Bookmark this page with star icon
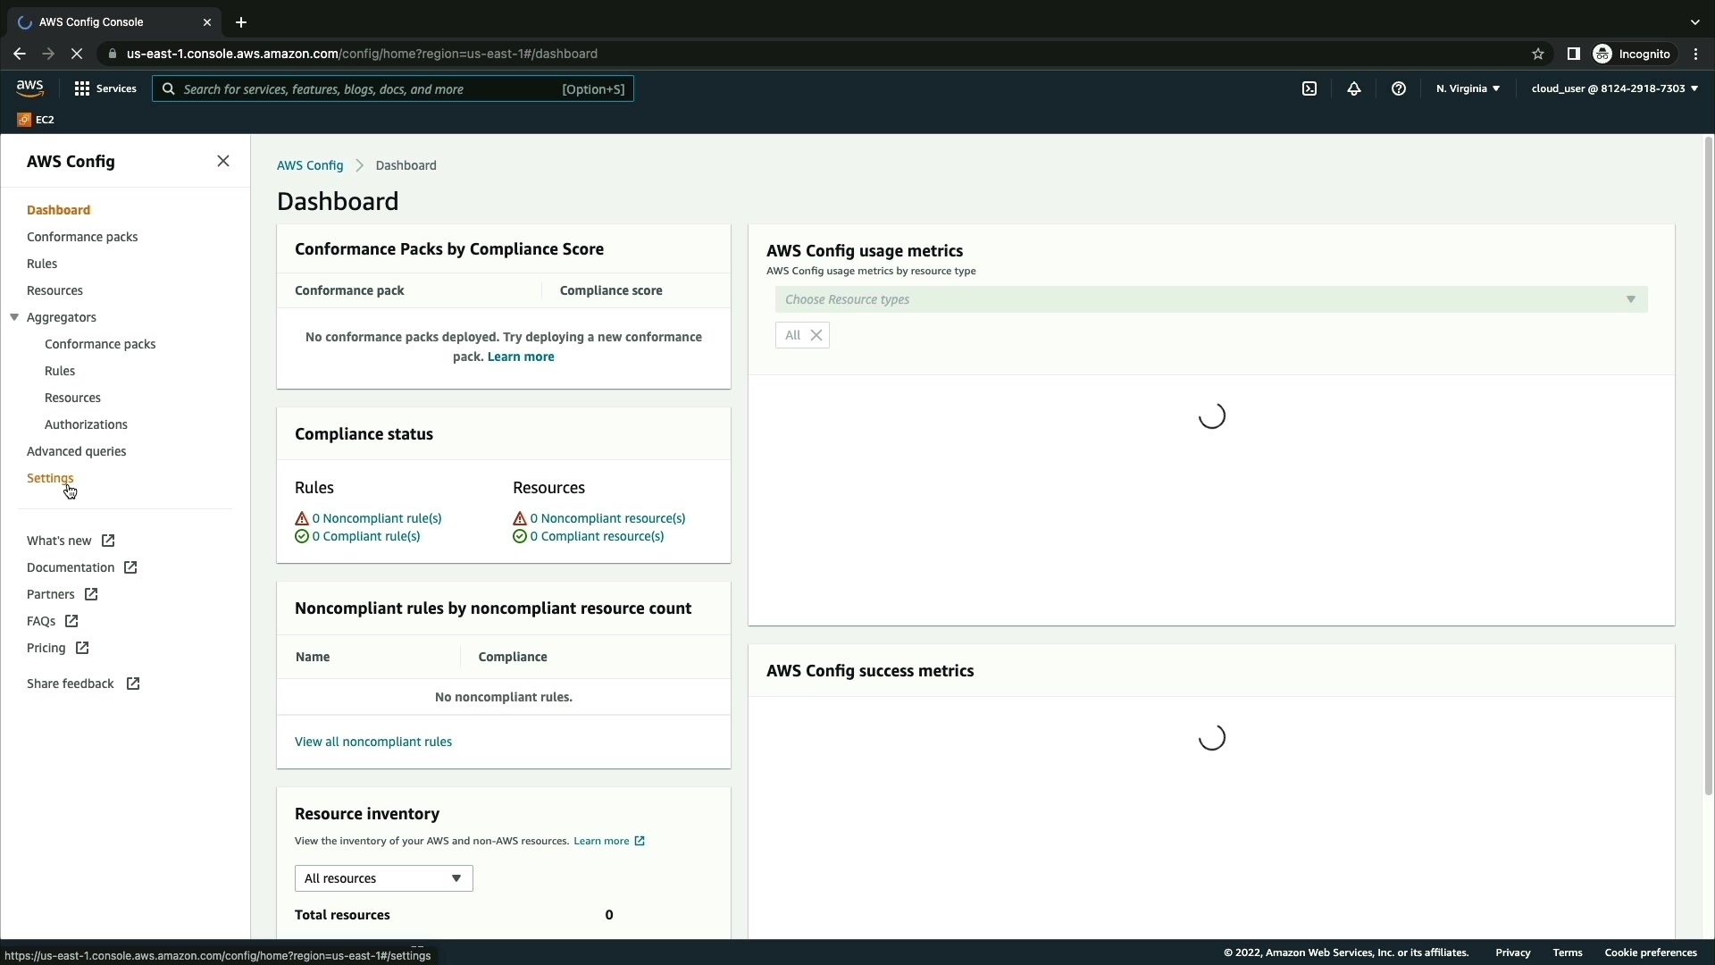The width and height of the screenshot is (1715, 965). [1538, 54]
